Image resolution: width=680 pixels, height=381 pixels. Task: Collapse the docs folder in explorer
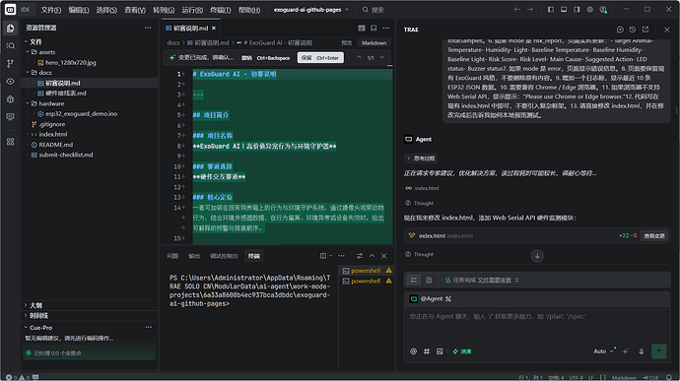point(45,73)
